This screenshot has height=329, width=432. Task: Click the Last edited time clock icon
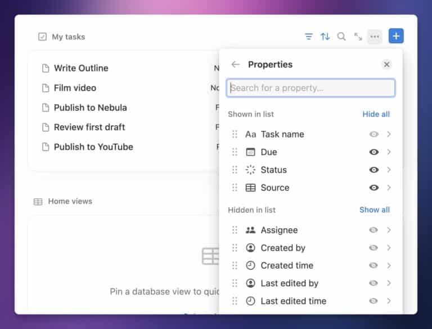pos(250,301)
